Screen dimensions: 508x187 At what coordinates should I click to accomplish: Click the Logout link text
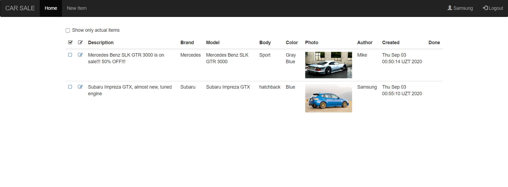(496, 8)
